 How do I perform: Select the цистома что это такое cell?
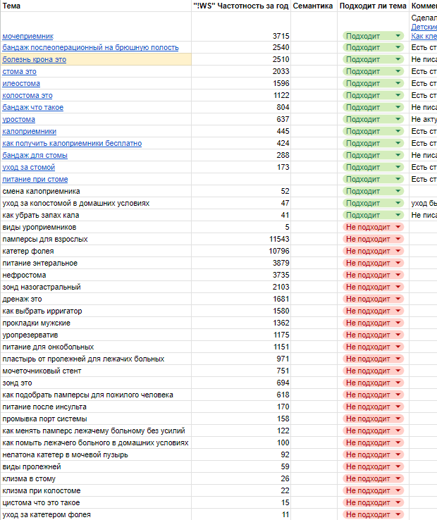(96, 502)
